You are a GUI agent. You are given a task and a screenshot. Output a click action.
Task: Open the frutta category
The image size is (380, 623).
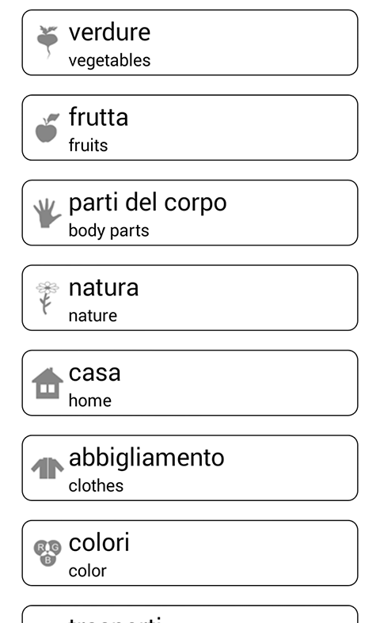[190, 127]
